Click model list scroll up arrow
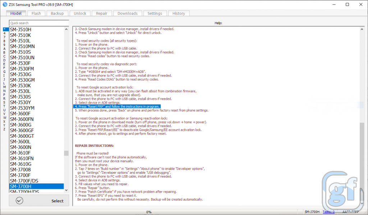The image size is (368, 215). pos(66,29)
